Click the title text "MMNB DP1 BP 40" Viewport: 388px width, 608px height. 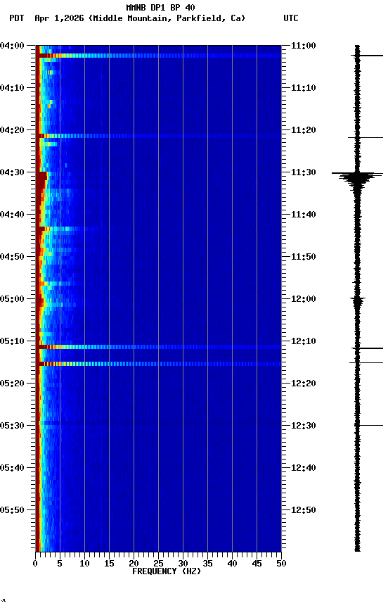[x=160, y=7]
